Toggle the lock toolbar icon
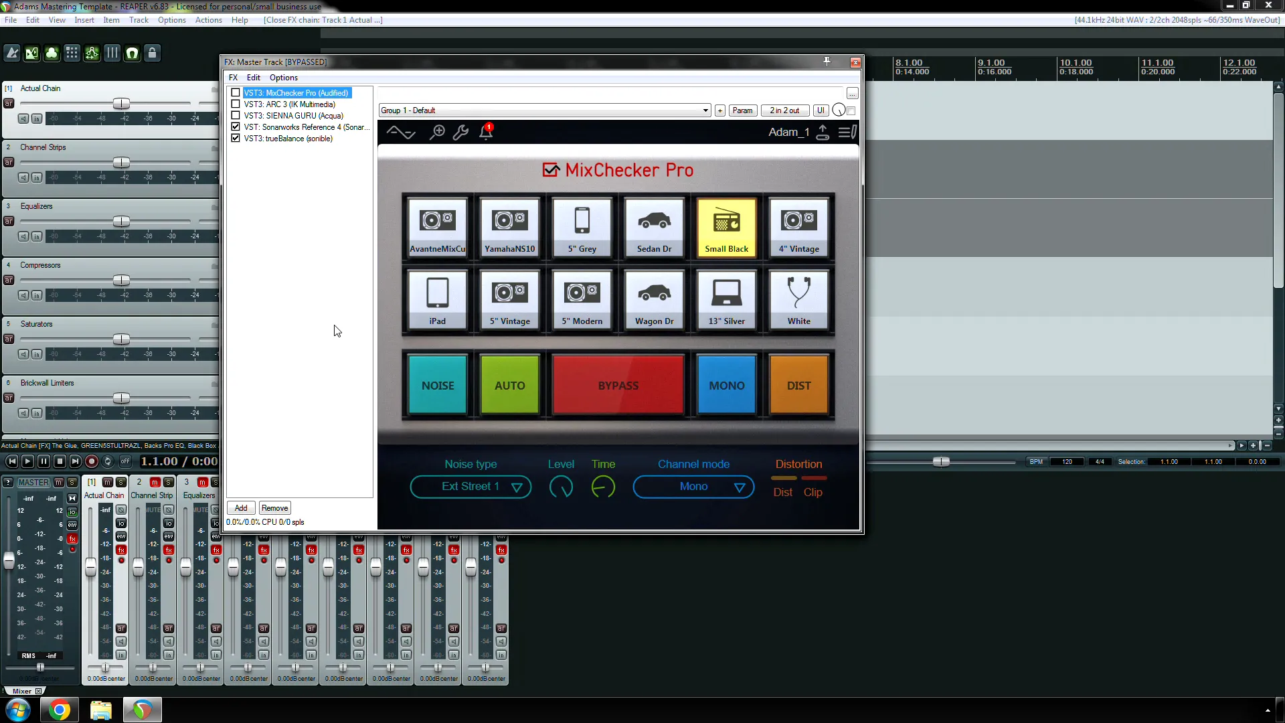Viewport: 1285px width, 723px height. (153, 53)
